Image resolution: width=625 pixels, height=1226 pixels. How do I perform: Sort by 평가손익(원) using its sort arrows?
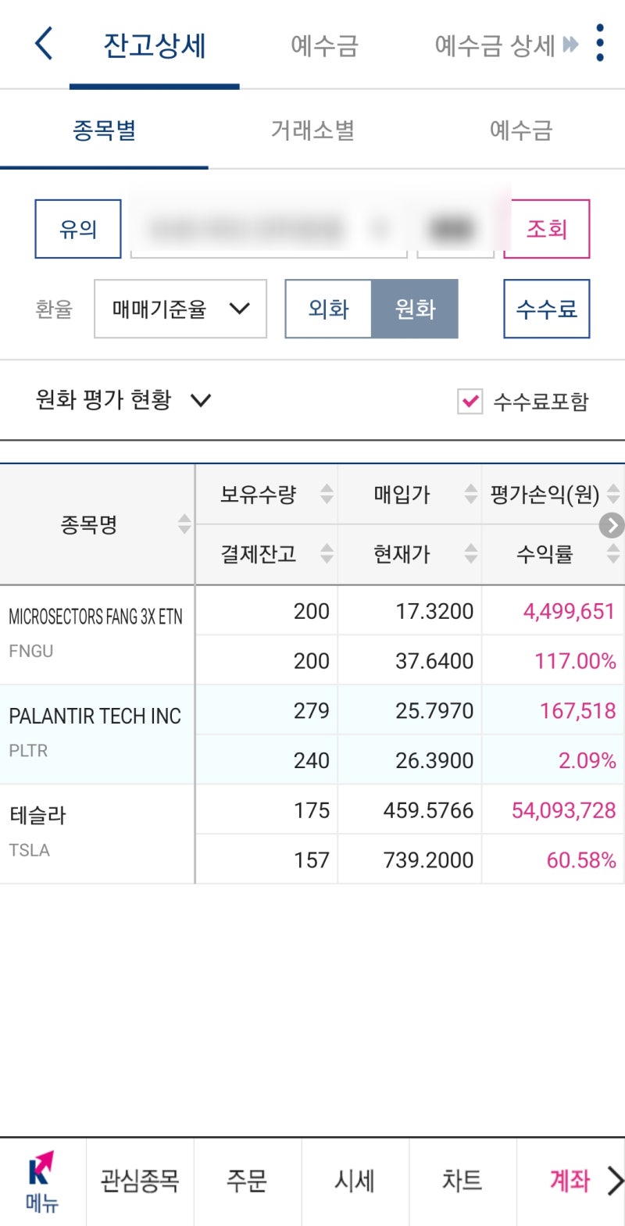tap(615, 494)
